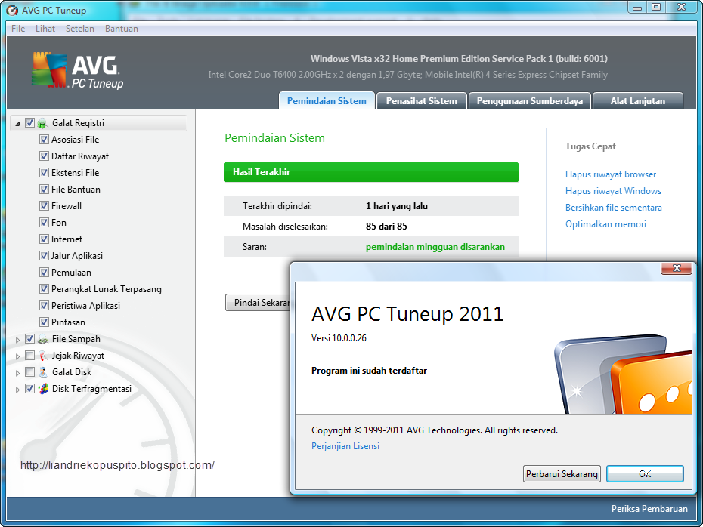
Task: Open the Lihat menu
Action: (x=45, y=29)
